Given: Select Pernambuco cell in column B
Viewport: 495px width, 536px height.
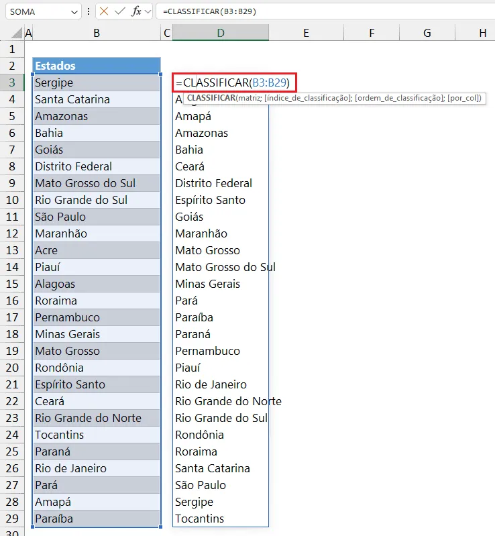Looking at the screenshot, I should point(97,317).
